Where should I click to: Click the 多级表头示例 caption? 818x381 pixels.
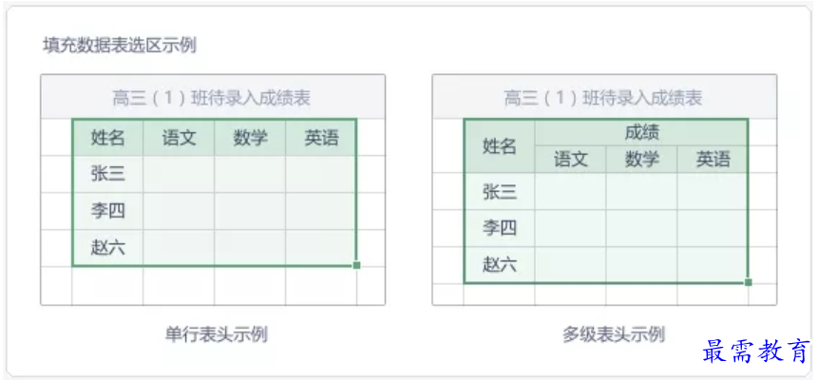pos(614,334)
